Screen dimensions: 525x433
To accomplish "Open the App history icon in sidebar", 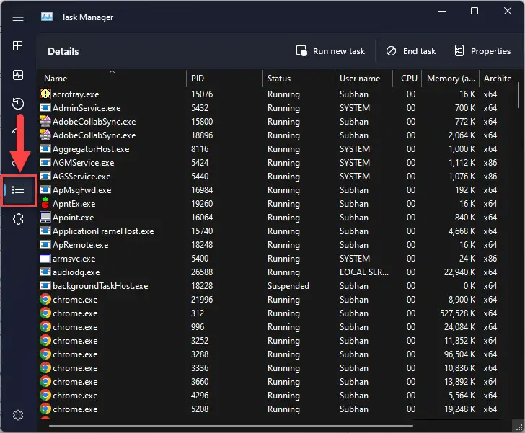I will point(18,104).
